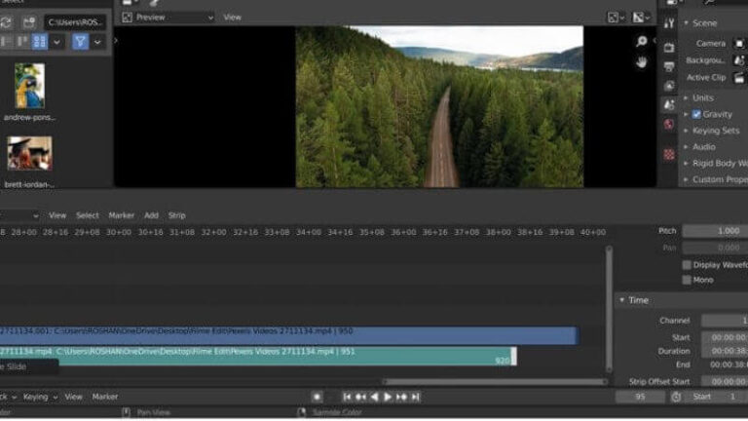Open the Render properties tab
Viewport: 748px width, 421px height.
point(669,47)
